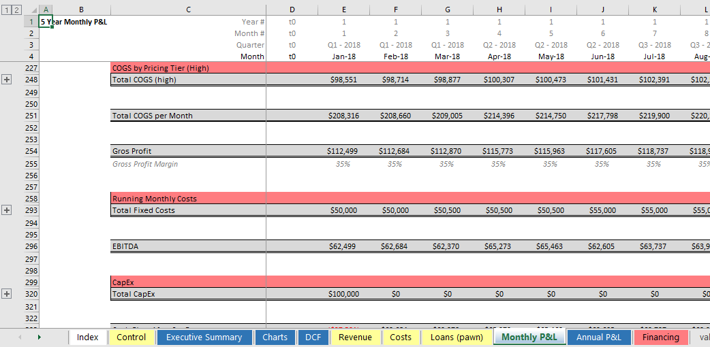
Task: Select the 'Gros Profit' label cell
Action: coord(188,151)
